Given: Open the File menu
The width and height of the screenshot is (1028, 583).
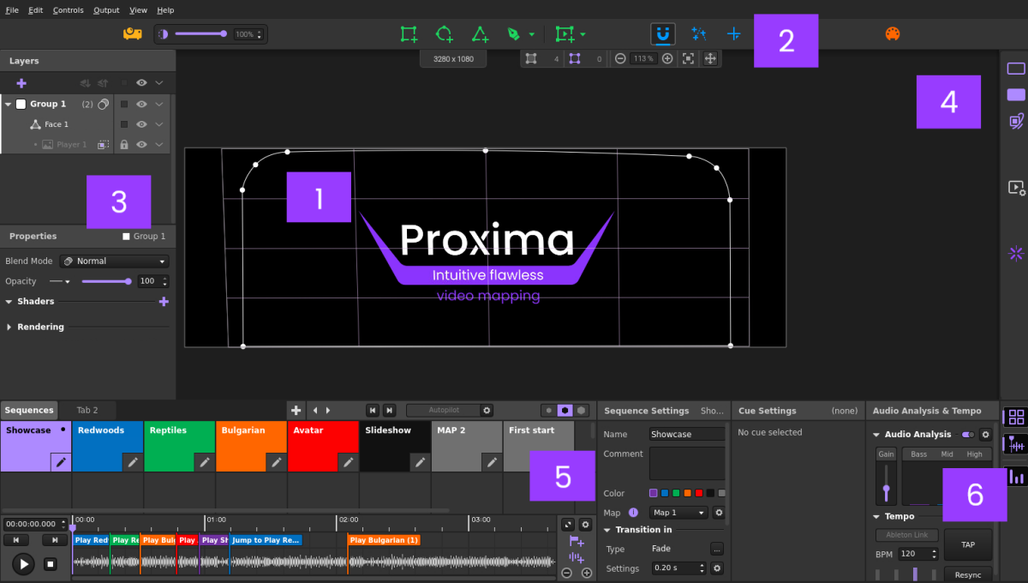Looking at the screenshot, I should (x=12, y=10).
